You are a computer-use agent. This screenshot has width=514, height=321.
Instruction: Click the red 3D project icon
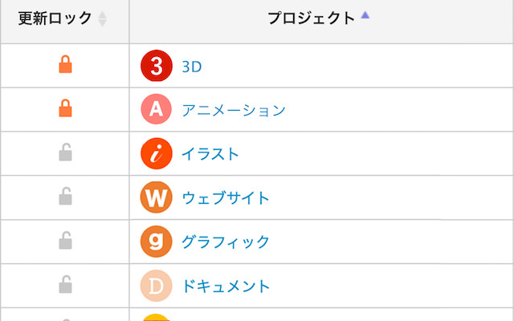pos(157,66)
